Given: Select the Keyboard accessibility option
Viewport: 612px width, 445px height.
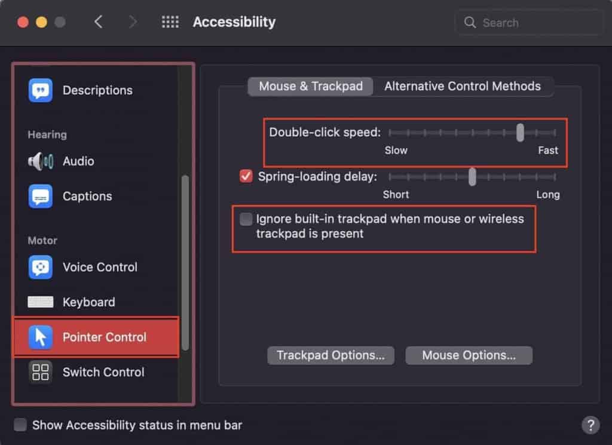Looking at the screenshot, I should coord(88,302).
